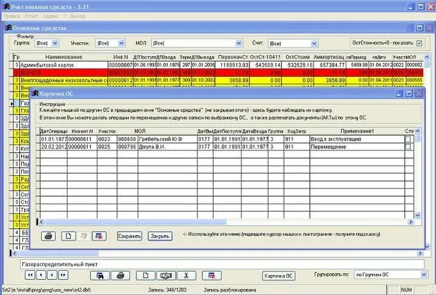Click NUM indicator in status bar
Screen dimensions: 436x295
click(406, 290)
